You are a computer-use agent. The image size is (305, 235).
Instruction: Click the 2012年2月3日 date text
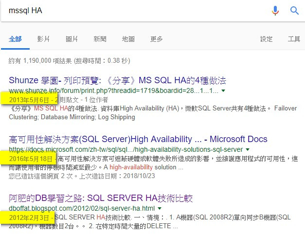point(29,217)
